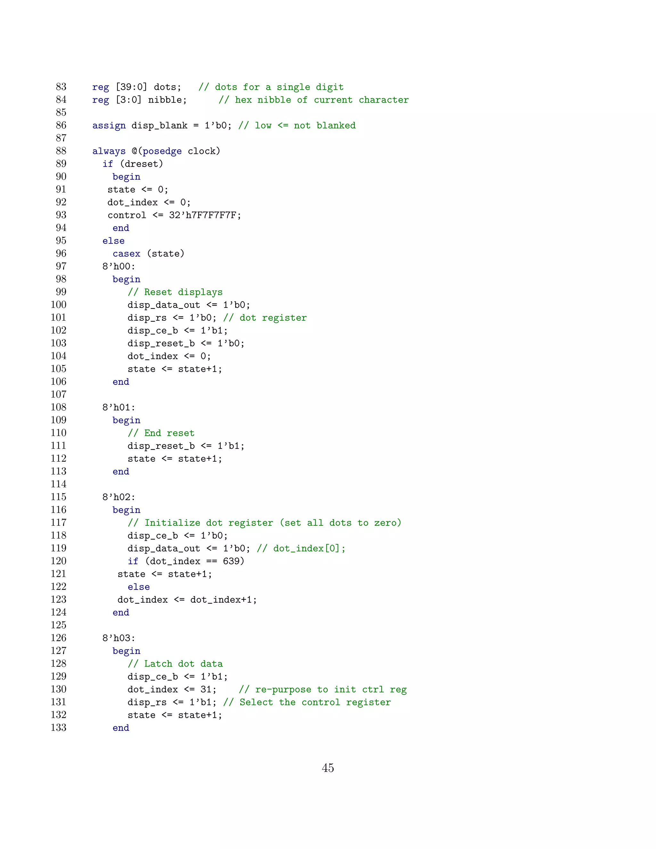656x849 pixels.
Task: Click 'dot_index <= 0;' on line 92
Action: click(x=149, y=202)
